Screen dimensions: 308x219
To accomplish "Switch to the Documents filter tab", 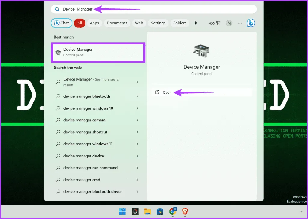I will (x=117, y=23).
